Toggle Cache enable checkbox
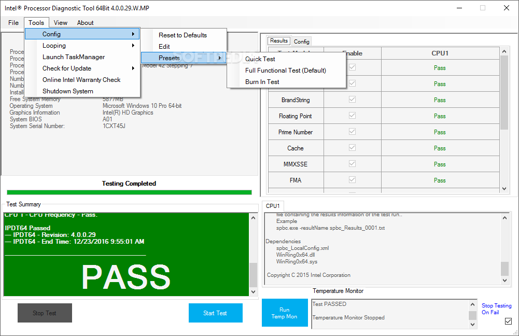The image size is (519, 336). [352, 147]
